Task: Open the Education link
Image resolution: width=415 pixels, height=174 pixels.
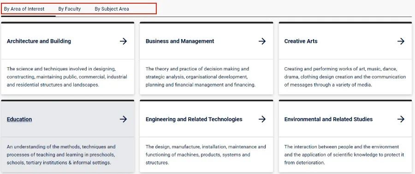Action: (x=19, y=119)
